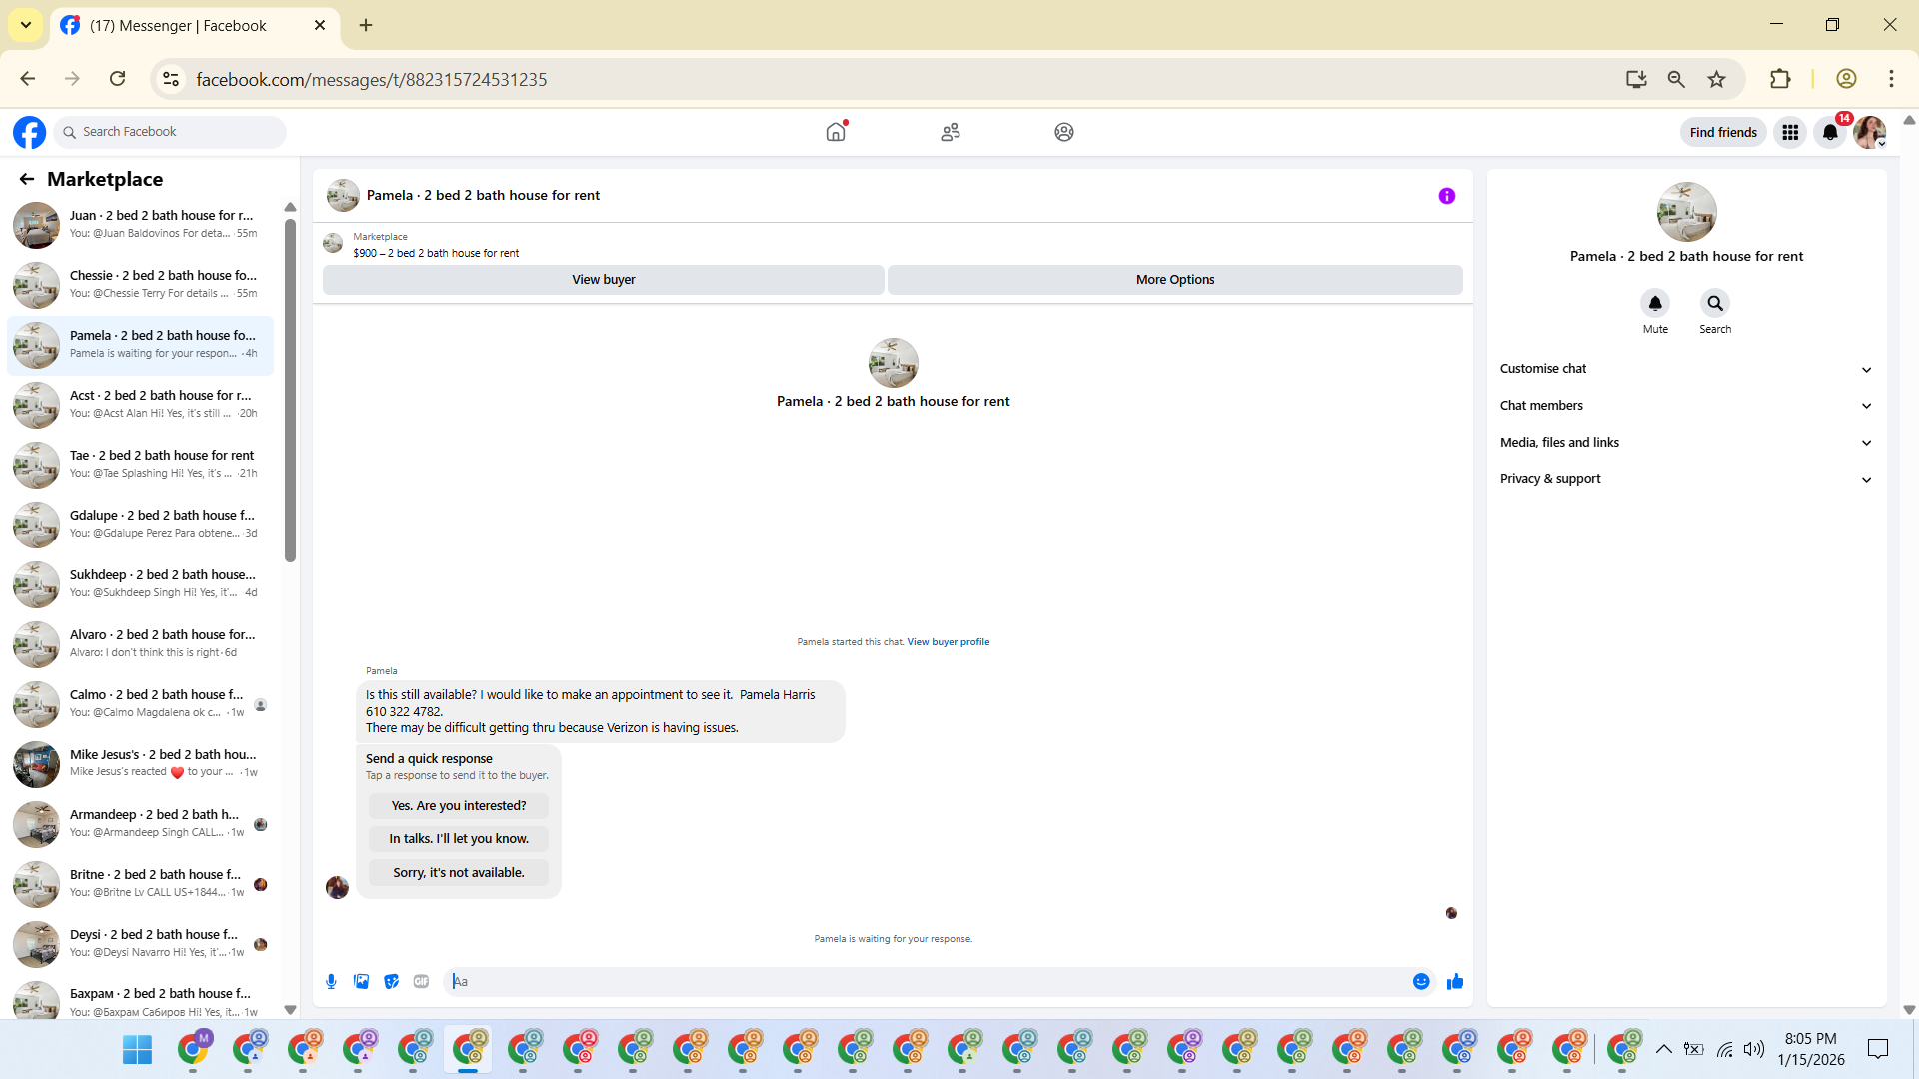Click the View buyer button
This screenshot has width=1919, height=1079.
603,280
